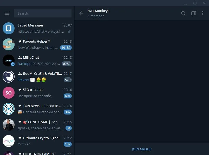This screenshot has height=155, width=209.
Task: Open the Saved Messages chat
Action: pos(37,28)
